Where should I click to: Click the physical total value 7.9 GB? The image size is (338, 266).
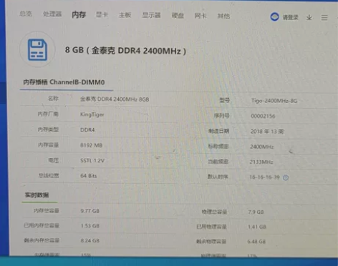pos(256,212)
